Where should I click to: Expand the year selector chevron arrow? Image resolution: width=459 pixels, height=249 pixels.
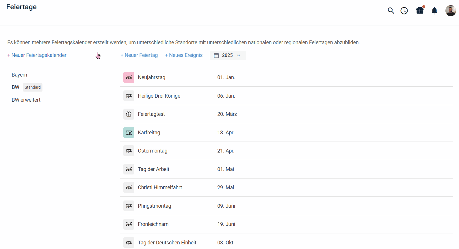[x=239, y=55]
